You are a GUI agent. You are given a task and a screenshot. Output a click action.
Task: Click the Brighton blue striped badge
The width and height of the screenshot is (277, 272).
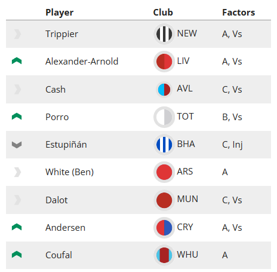(164, 145)
